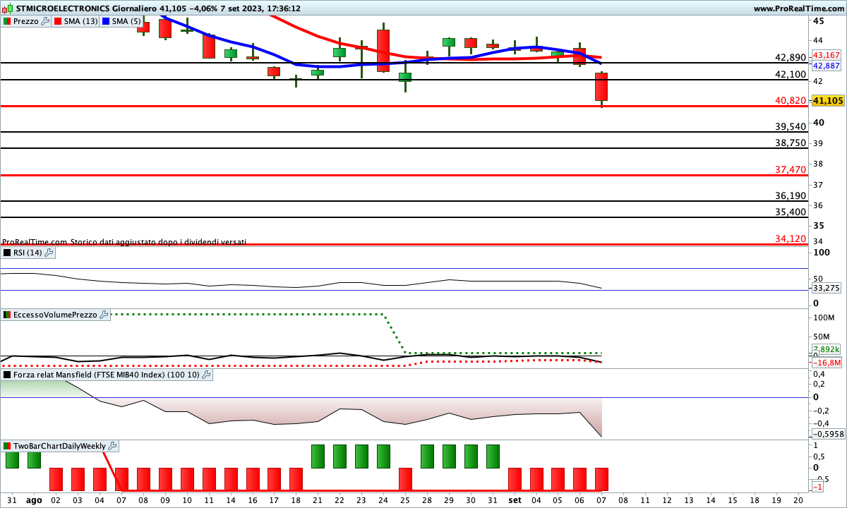Open the EccessoVolumePrezzo settings wrench icon
847x508 pixels.
click(x=104, y=315)
